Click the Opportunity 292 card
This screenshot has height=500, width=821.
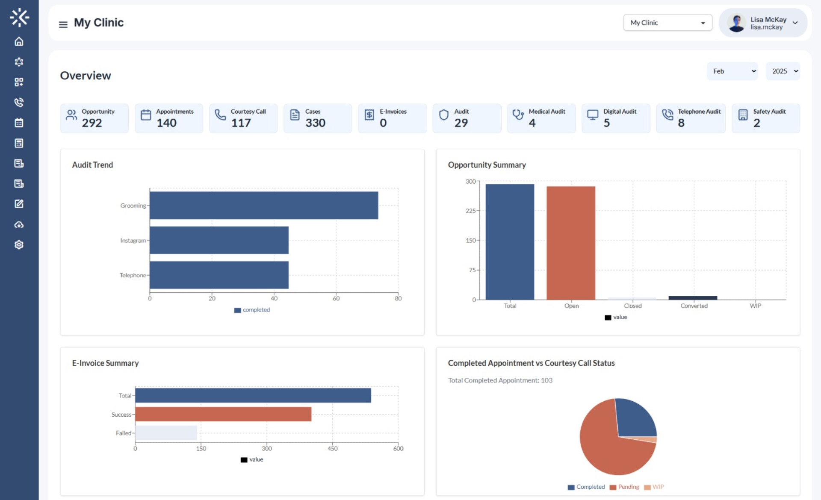[94, 118]
